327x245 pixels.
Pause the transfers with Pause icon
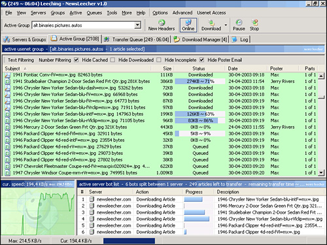click(239, 22)
